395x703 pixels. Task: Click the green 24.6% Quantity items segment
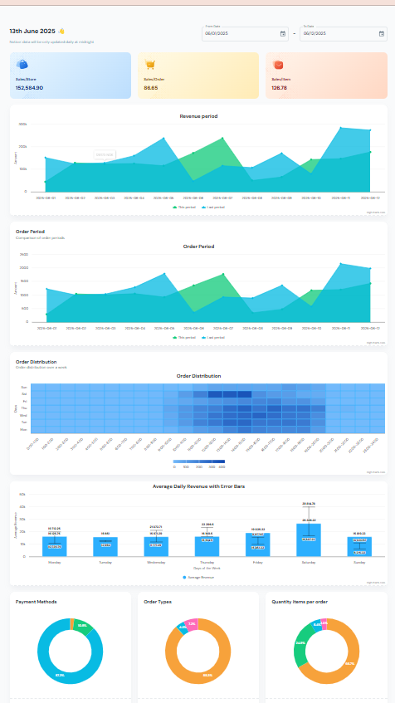click(300, 643)
